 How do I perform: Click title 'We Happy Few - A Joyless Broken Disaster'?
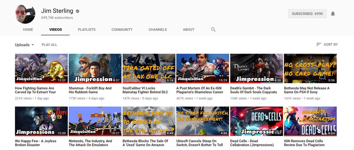(36, 143)
